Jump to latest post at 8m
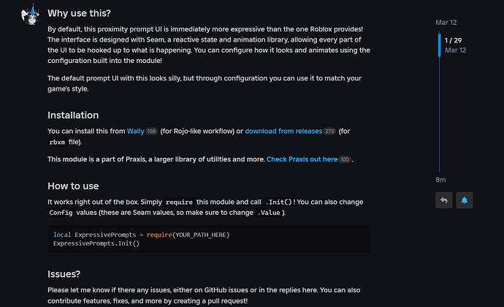The width and height of the screenshot is (504, 307). point(440,180)
